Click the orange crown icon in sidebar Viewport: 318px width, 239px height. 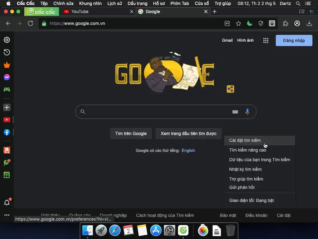(7, 65)
